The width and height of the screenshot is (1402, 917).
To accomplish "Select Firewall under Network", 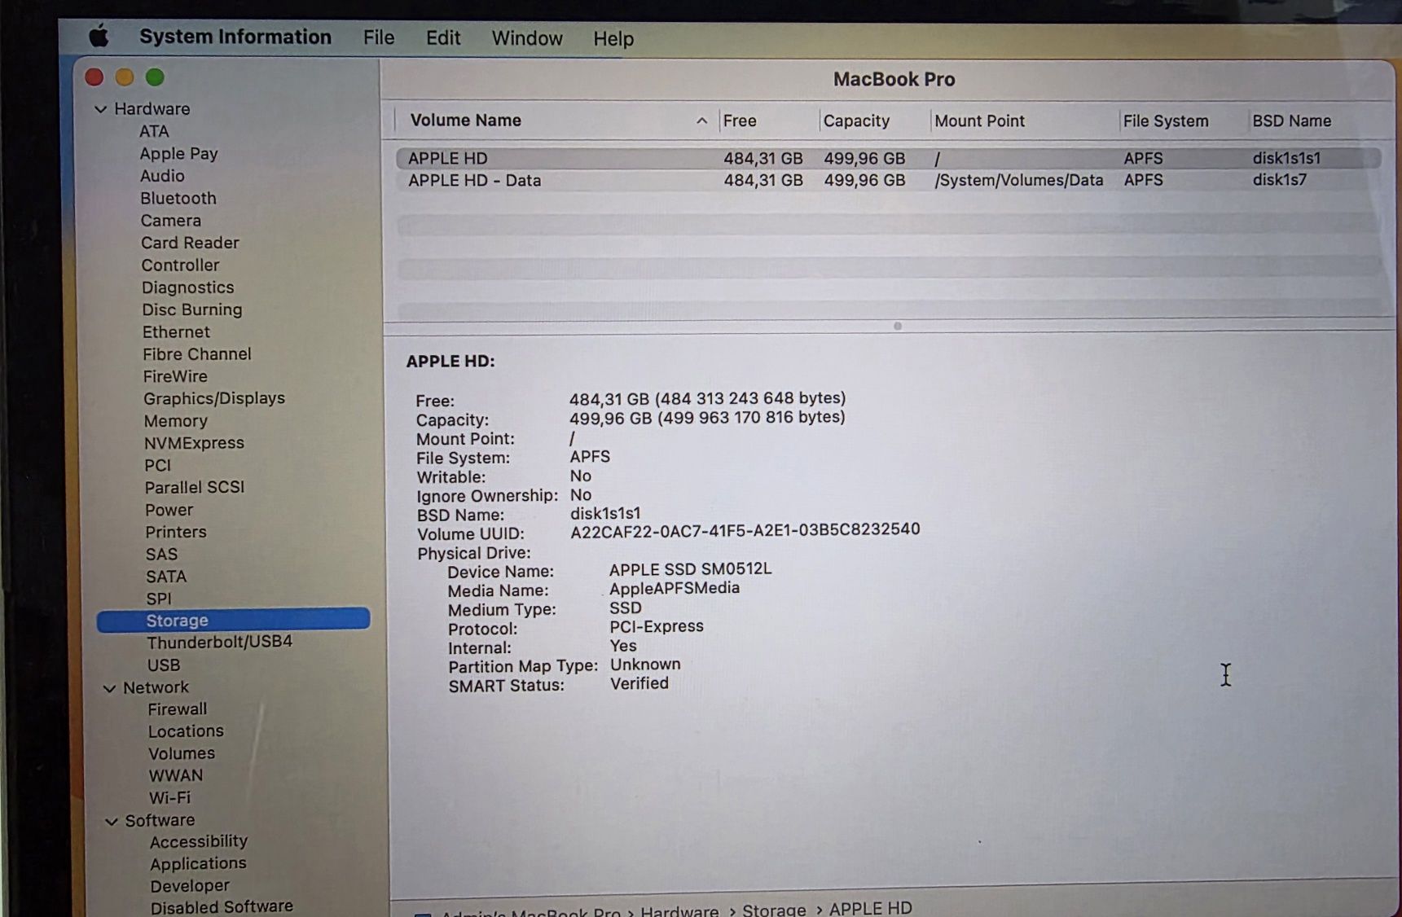I will [178, 709].
